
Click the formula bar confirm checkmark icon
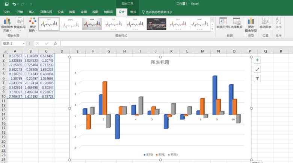[47, 43]
